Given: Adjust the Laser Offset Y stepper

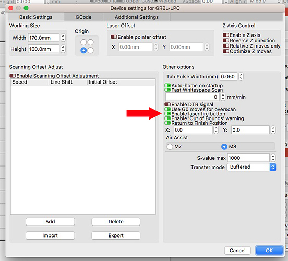Looking at the screenshot, I should (x=207, y=47).
